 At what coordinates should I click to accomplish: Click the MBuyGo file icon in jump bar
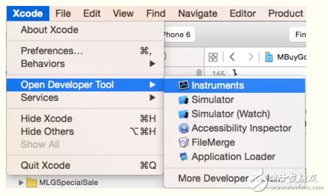point(269,57)
